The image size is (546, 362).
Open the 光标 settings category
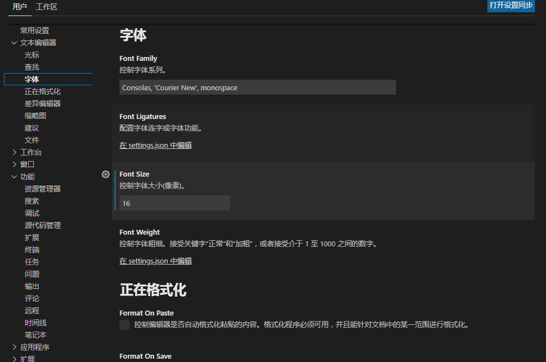(32, 55)
